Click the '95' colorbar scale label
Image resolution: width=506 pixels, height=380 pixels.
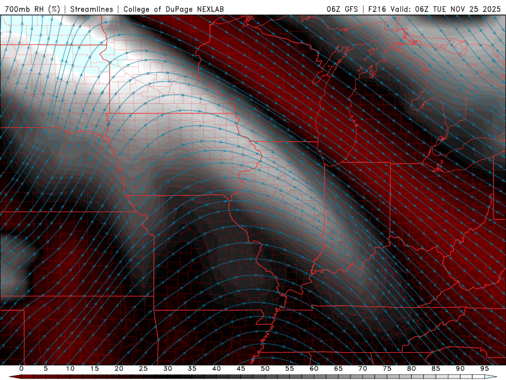pos(484,369)
